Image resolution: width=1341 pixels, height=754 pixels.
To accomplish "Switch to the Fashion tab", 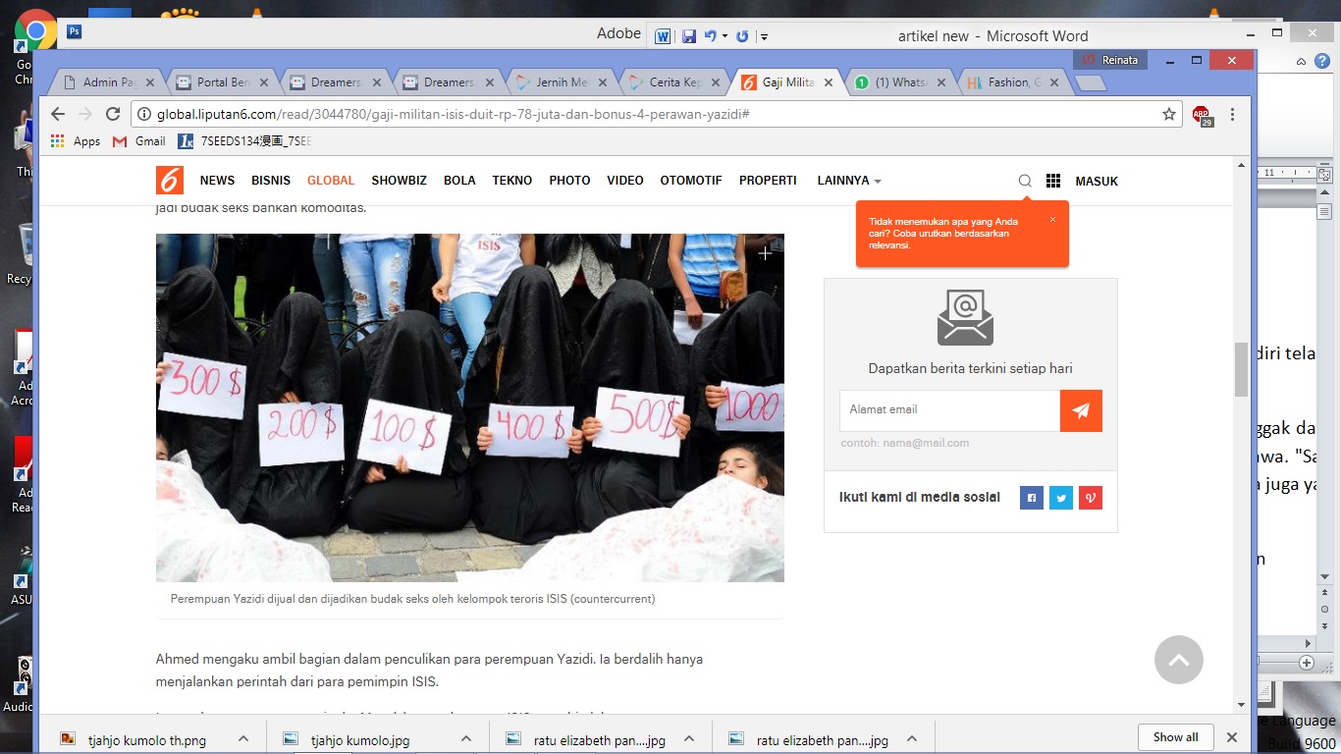I will point(1013,82).
